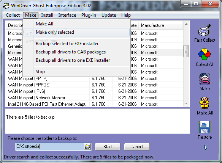
Task: Select Backup all drivers to one EXE installer
Action: (76, 60)
